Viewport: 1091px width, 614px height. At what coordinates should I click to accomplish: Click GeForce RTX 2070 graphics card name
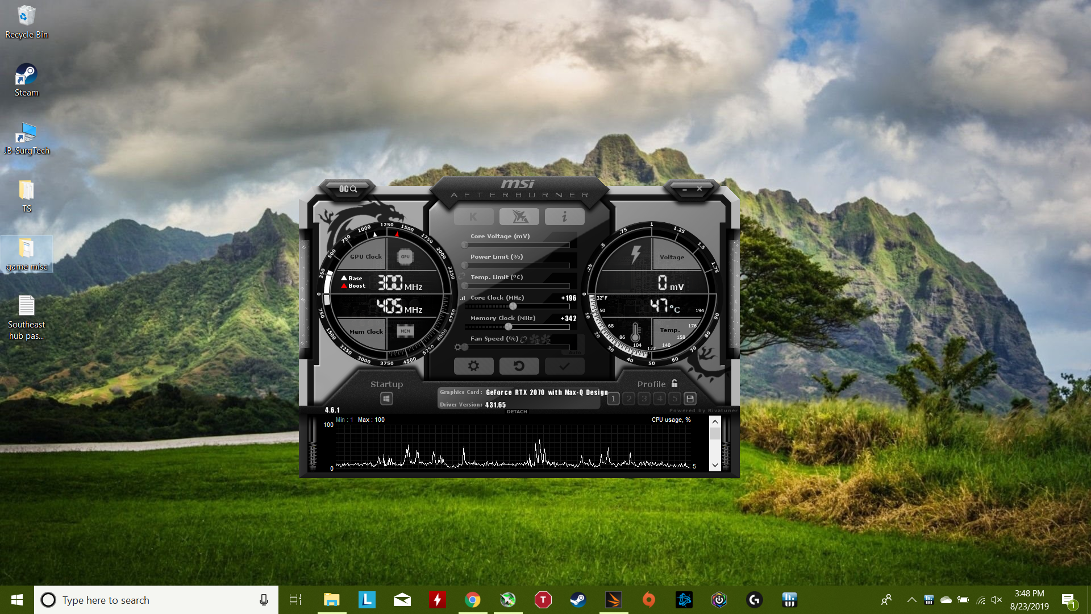pyautogui.click(x=547, y=392)
